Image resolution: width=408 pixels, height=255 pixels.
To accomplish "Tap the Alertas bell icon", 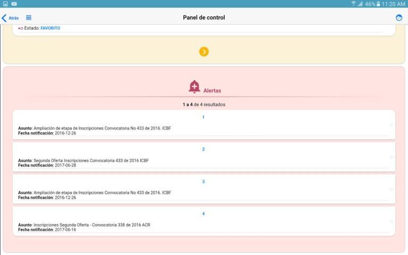I will click(194, 87).
